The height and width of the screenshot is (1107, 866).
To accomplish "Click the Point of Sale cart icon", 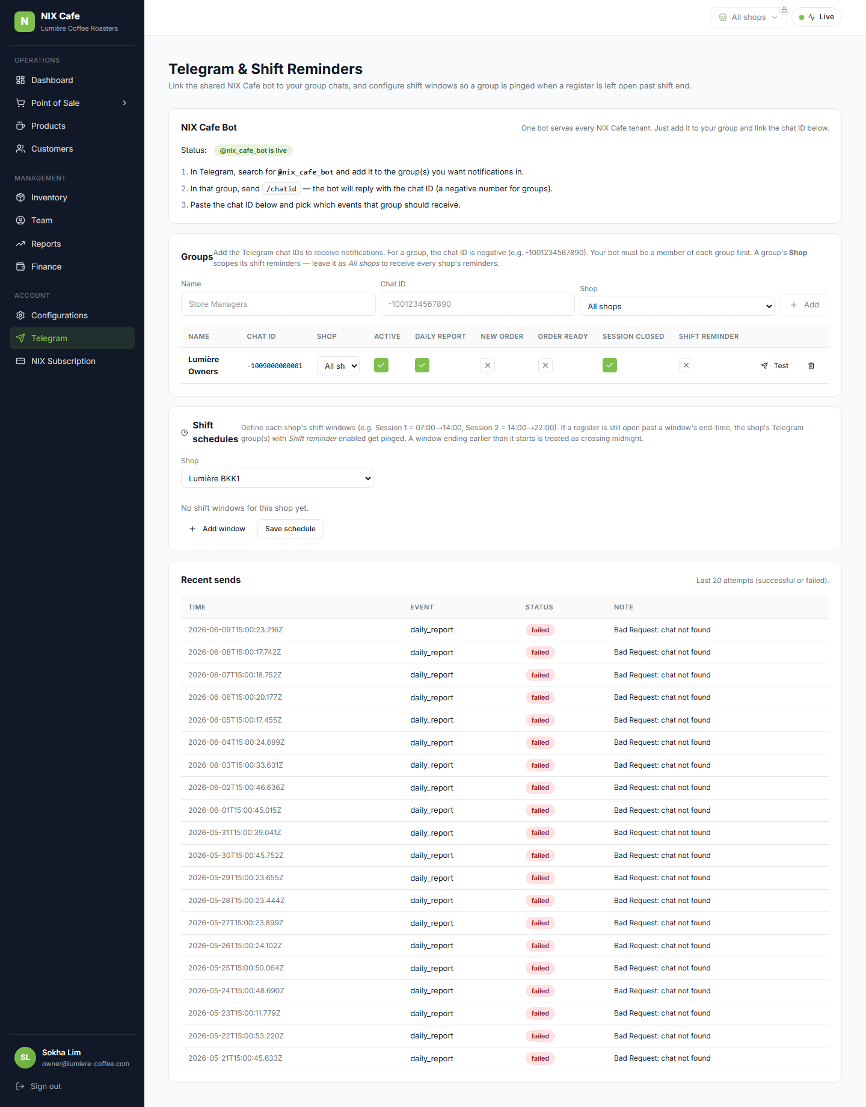I will [x=20, y=103].
